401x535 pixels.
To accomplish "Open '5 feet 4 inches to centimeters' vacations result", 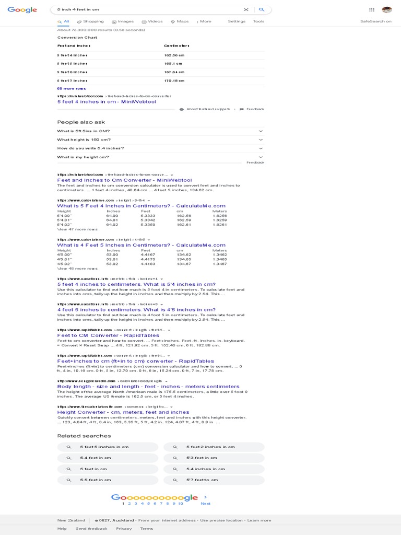I will 136,284.
